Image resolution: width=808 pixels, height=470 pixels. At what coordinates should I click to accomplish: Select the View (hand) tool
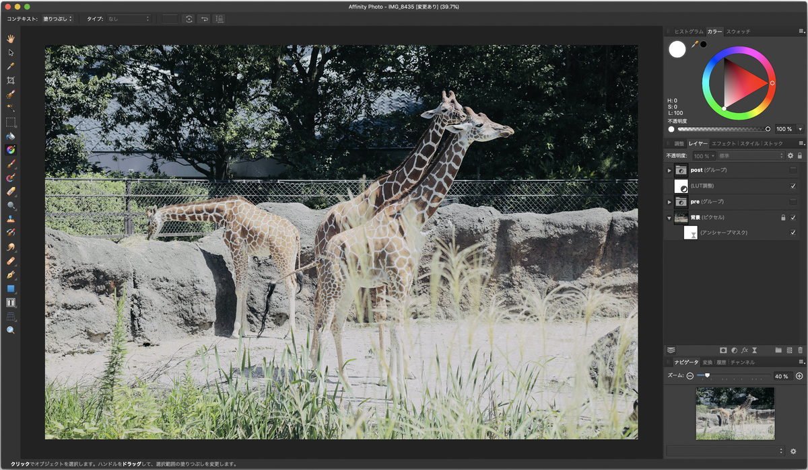tap(11, 38)
